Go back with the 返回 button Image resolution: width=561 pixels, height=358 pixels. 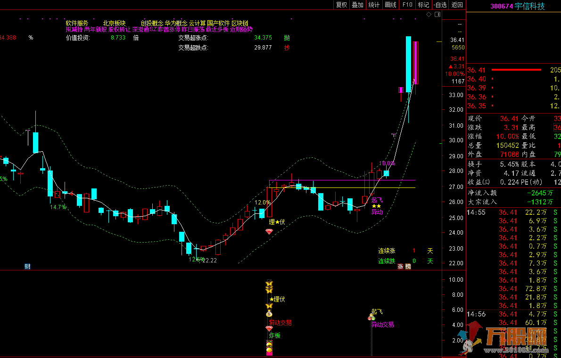pyautogui.click(x=457, y=5)
